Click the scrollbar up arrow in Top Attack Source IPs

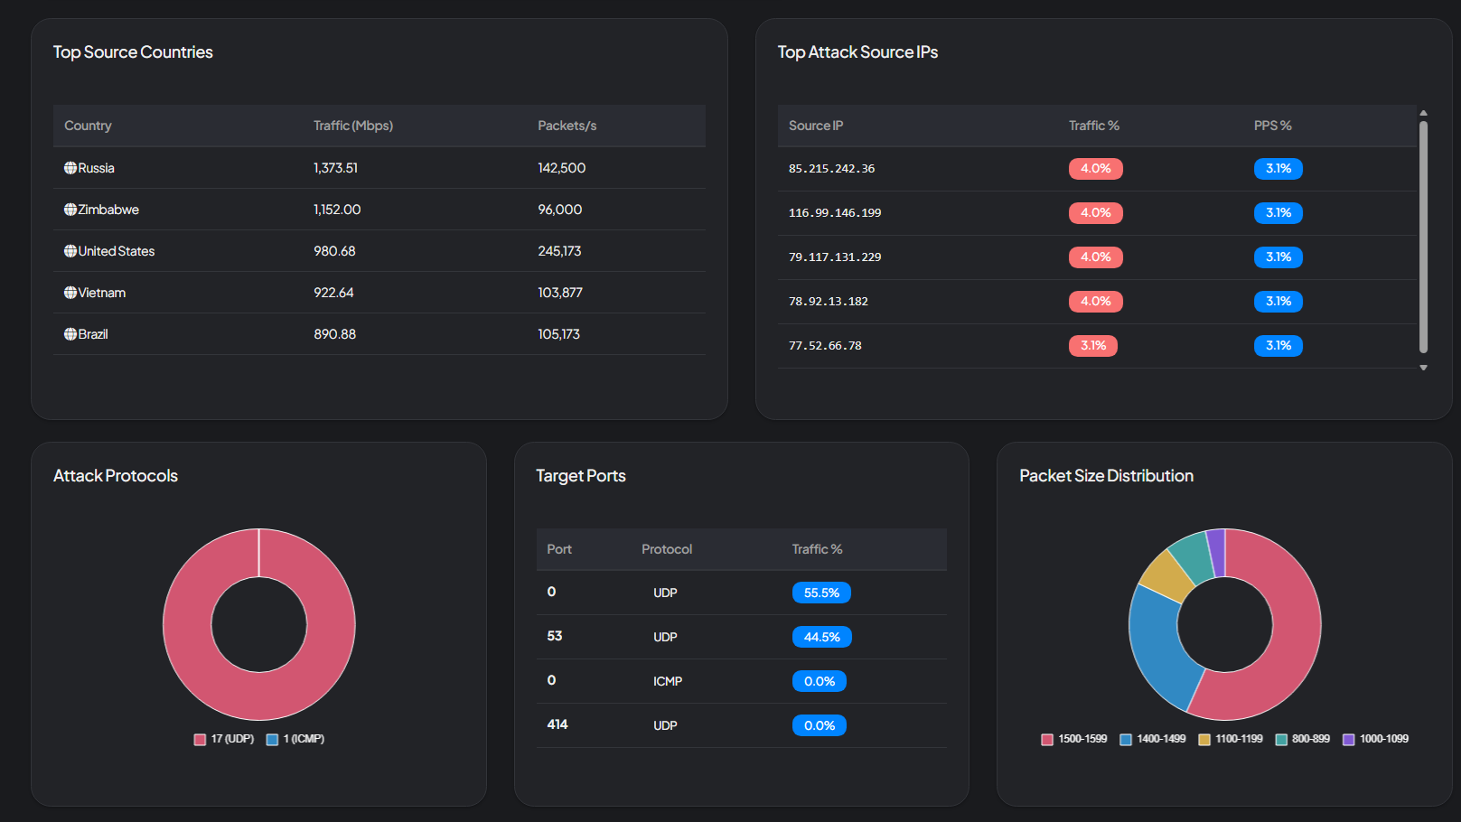pos(1425,115)
